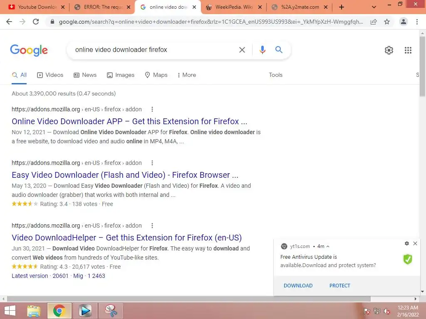426x319 pixels.
Task: Open the Windows Start menu
Action: click(10, 311)
